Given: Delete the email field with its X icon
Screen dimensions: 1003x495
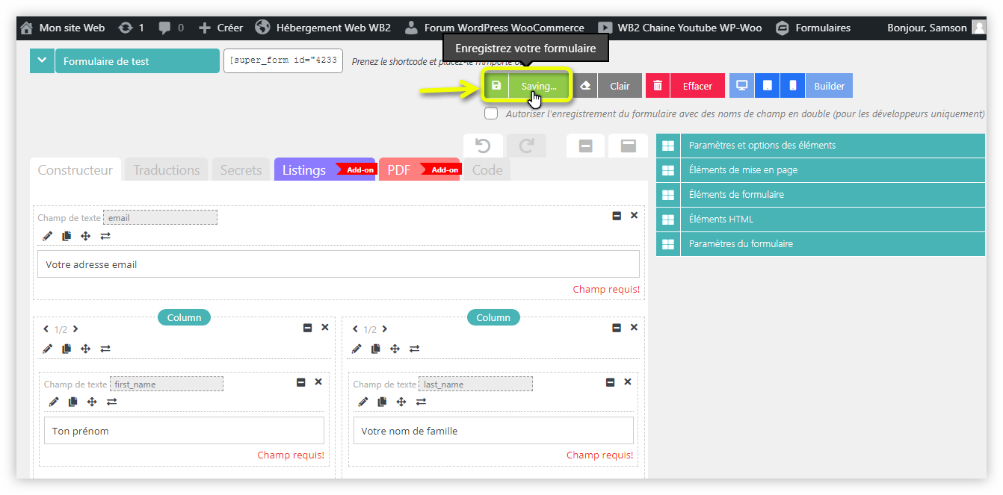Looking at the screenshot, I should tap(634, 215).
